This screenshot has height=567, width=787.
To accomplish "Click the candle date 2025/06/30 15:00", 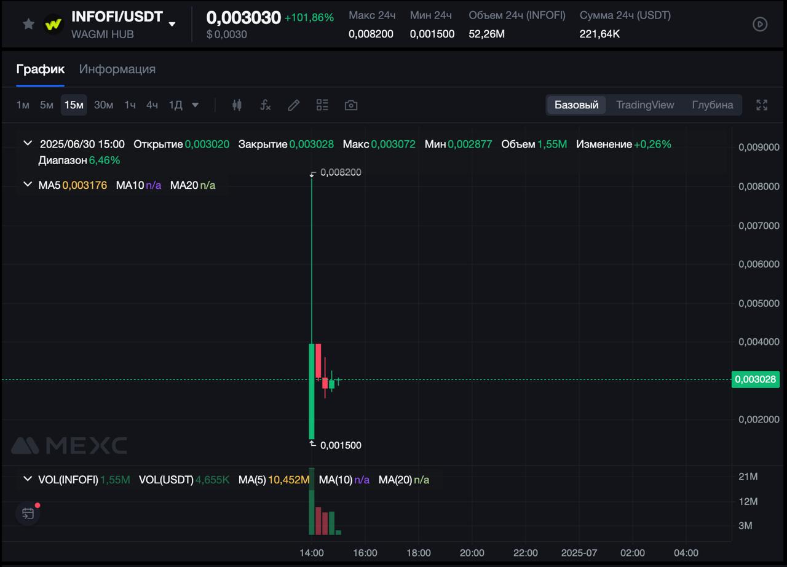I will click(x=82, y=144).
